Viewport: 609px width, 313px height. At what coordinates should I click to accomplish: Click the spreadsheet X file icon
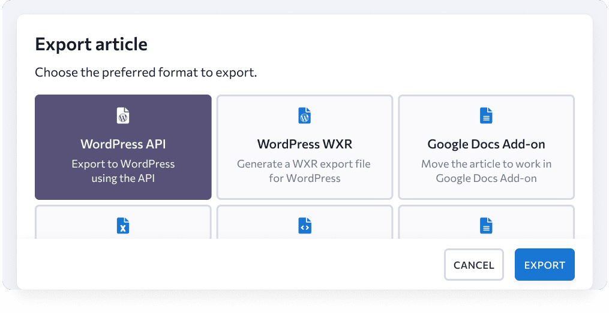[x=123, y=226]
